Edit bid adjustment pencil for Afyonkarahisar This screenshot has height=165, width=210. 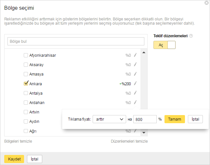tap(136, 55)
